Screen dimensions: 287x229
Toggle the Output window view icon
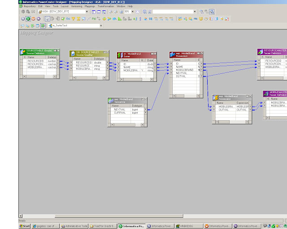[x=99, y=12]
